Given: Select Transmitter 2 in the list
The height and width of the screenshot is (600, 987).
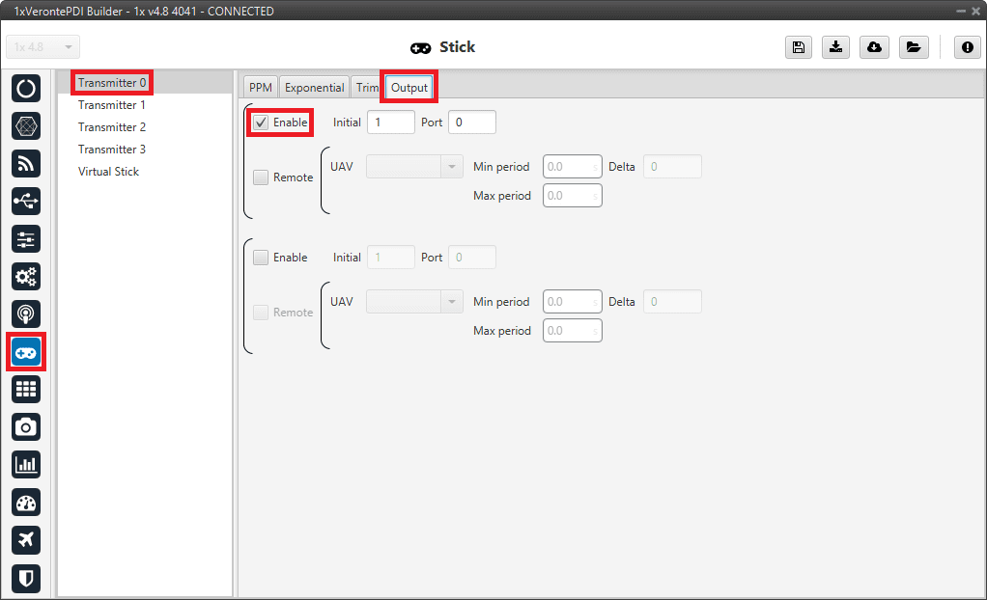Looking at the screenshot, I should tap(112, 127).
